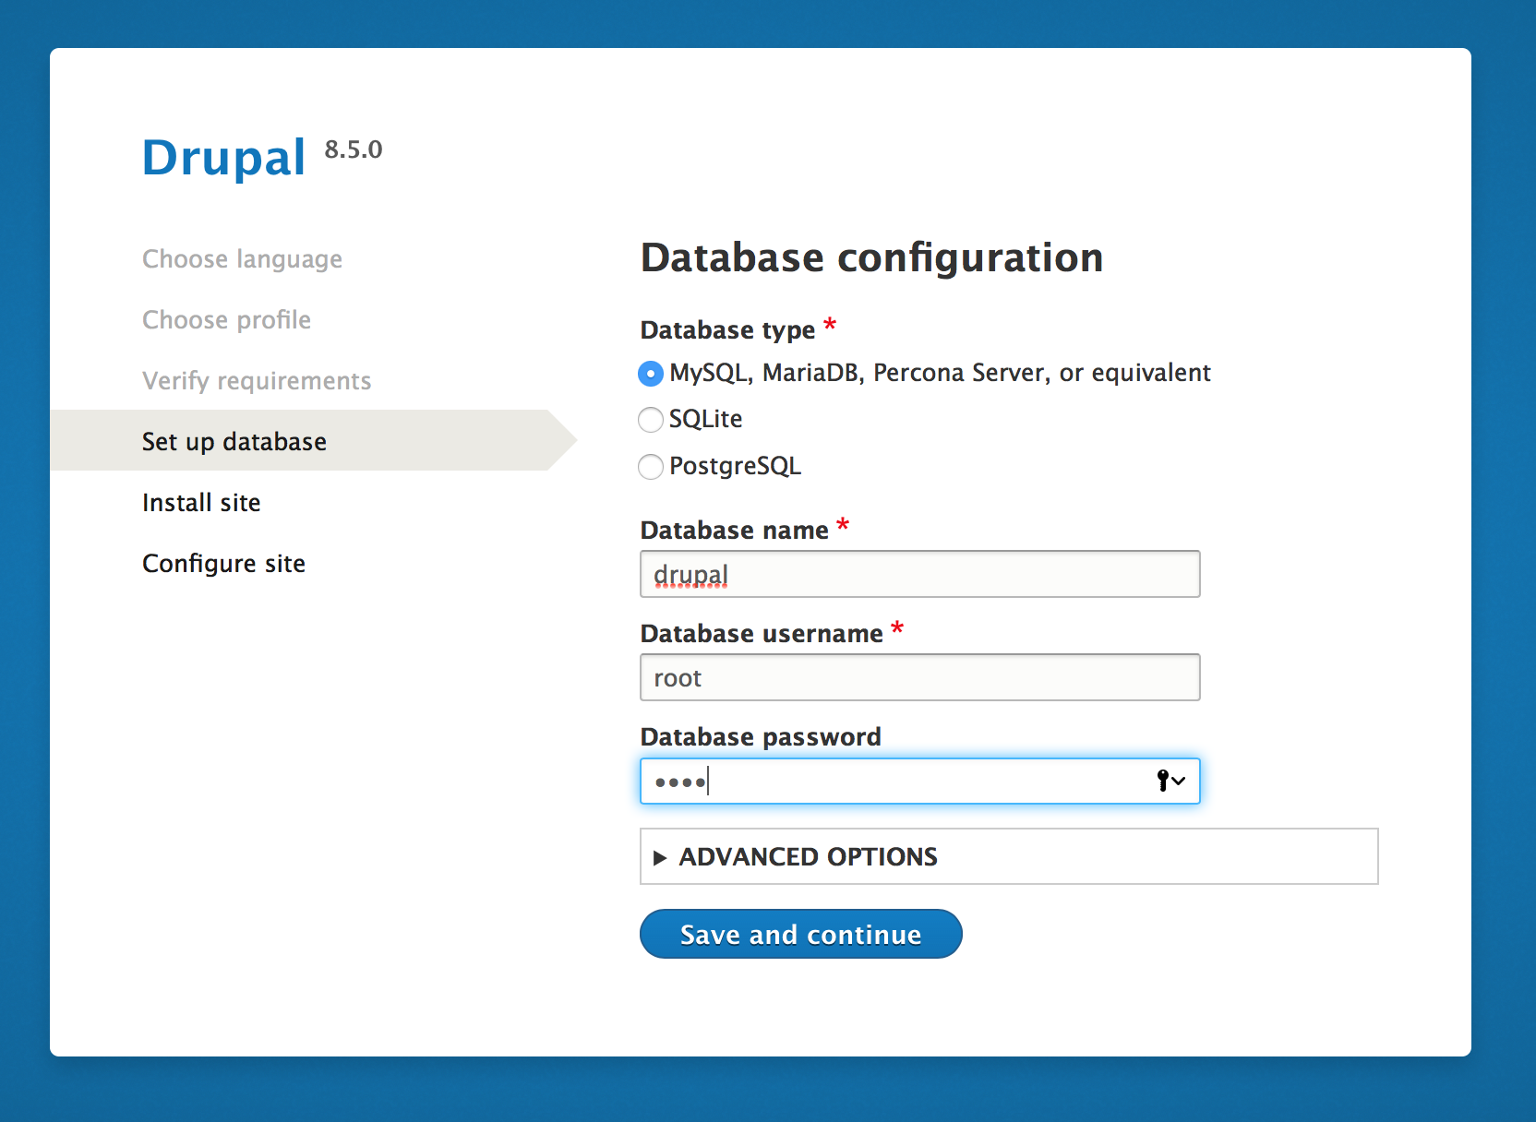This screenshot has height=1122, width=1536.
Task: Click the Choose language installer step
Action: pyautogui.click(x=242, y=259)
